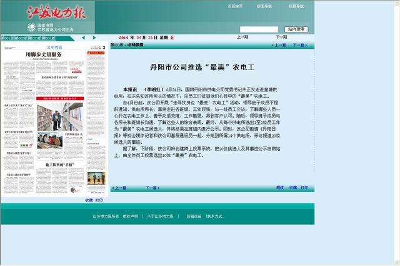Click the search text input box

pos(259,29)
